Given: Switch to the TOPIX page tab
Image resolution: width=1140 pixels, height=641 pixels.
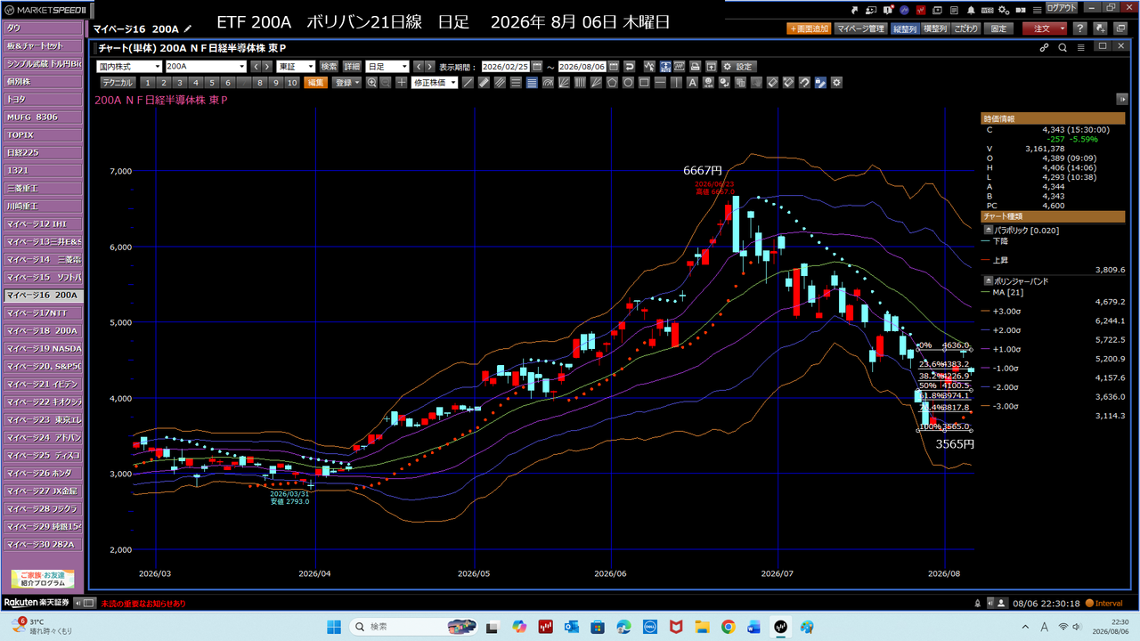Looking at the screenshot, I should (x=44, y=134).
